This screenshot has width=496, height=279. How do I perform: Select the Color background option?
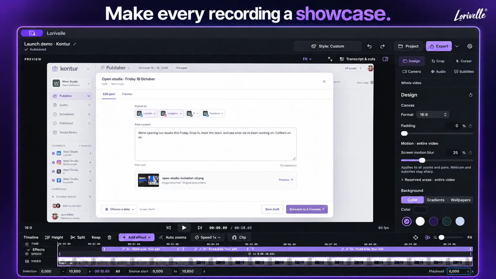[x=412, y=200]
